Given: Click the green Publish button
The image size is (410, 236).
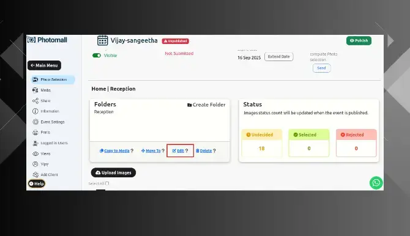Looking at the screenshot, I should 359,40.
